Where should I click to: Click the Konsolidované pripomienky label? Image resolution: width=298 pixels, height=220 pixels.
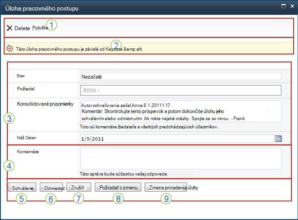(45, 104)
